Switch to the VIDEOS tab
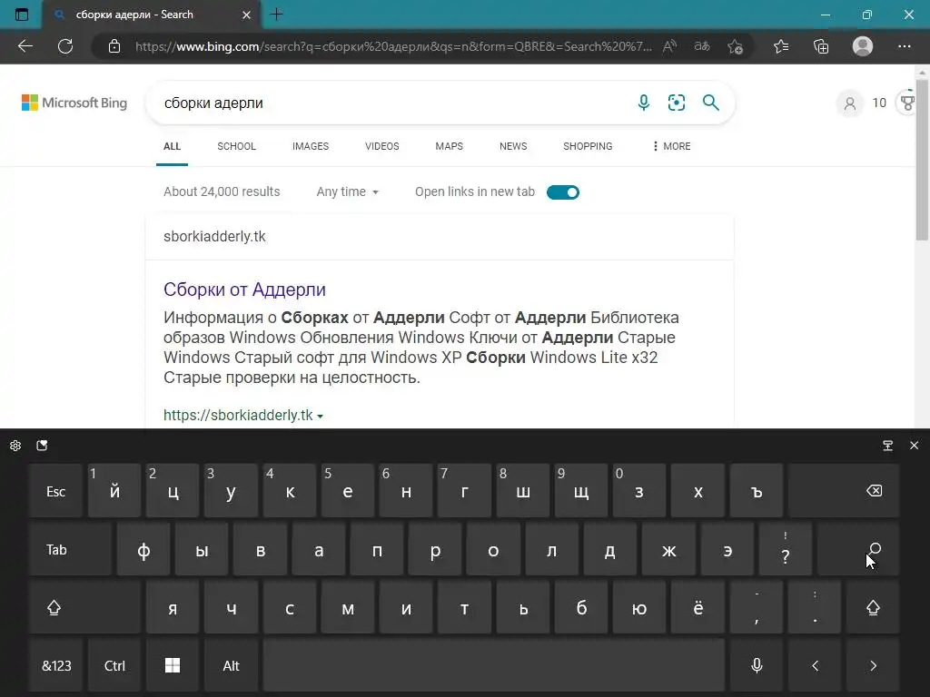Viewport: 930px width, 697px height. 382,146
